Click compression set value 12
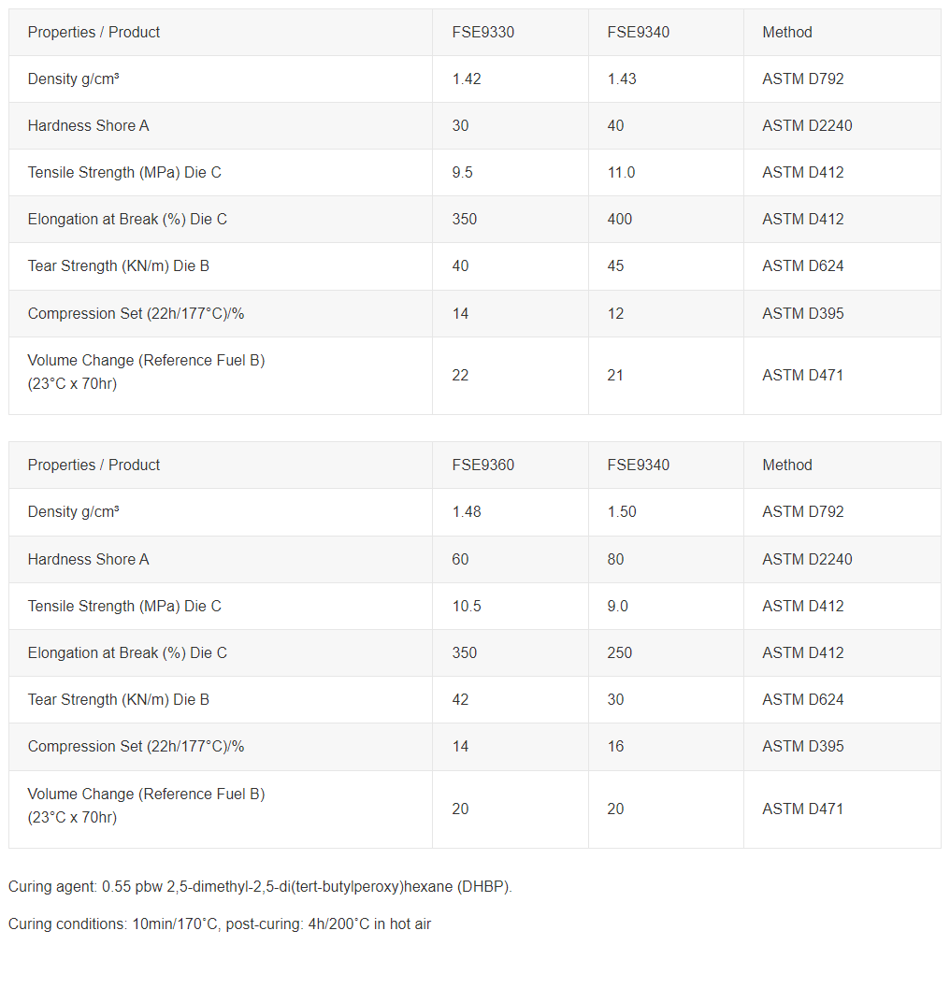950x988 pixels. pos(615,314)
